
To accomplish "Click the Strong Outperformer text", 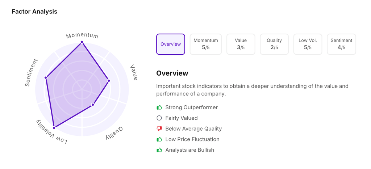I will [x=191, y=107].
